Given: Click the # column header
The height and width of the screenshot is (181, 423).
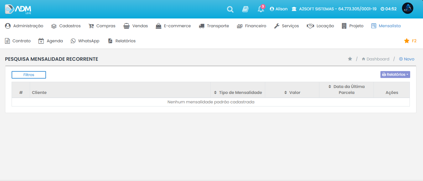Looking at the screenshot, I should 21,92.
